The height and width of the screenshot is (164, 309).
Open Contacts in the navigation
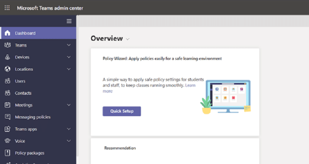coord(38,93)
